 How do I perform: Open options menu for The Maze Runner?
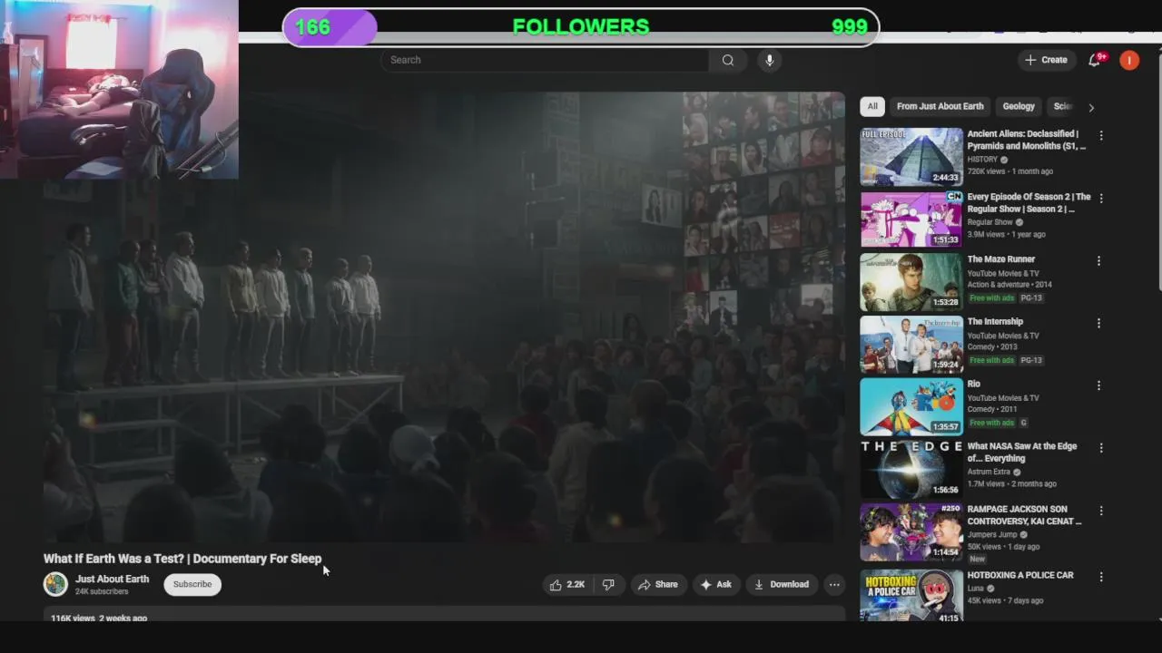(1098, 260)
